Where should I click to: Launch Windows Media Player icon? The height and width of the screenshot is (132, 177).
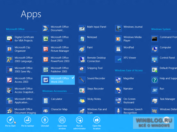coord(118,39)
